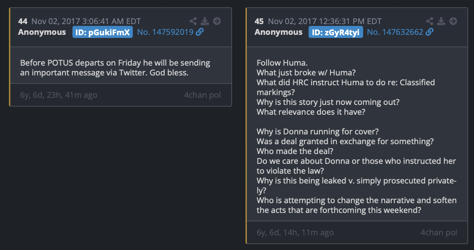Download post 44 using the download icon
Screen dimensions: 474x250
point(205,21)
